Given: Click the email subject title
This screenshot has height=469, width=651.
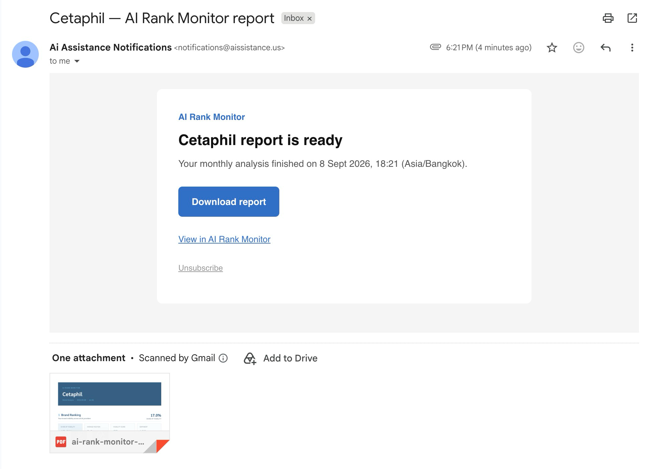Looking at the screenshot, I should 162,18.
